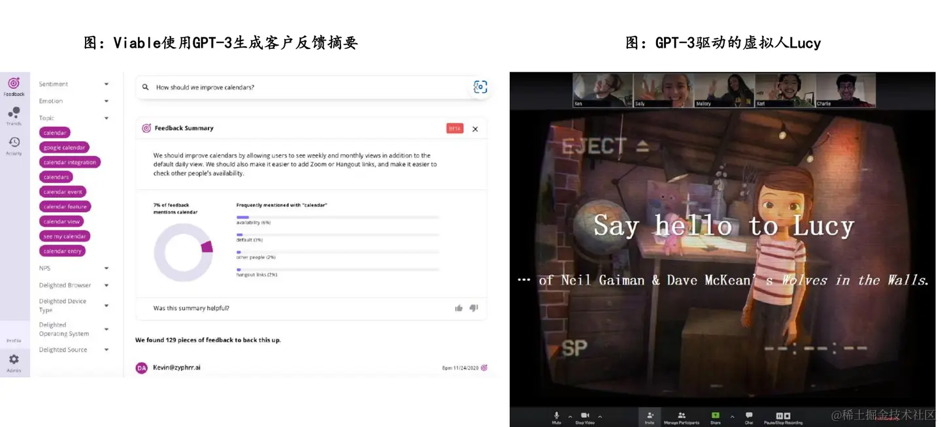Click the magnifier icon in search bar
The width and height of the screenshot is (941, 427).
pos(145,87)
